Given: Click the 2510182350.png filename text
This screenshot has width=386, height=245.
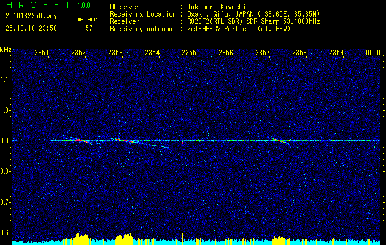Looking at the screenshot, I should [x=31, y=16].
